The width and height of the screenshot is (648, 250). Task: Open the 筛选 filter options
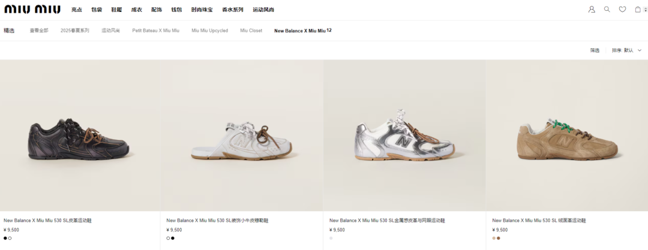pyautogui.click(x=595, y=50)
